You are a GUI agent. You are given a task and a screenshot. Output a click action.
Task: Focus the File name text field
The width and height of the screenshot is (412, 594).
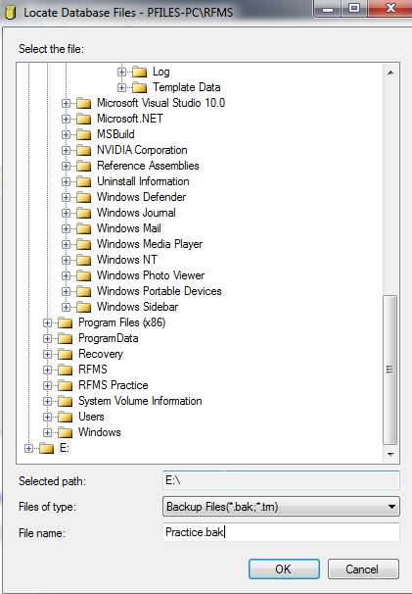coord(281,532)
